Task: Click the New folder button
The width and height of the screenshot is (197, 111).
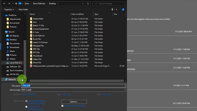Action: click(x=23, y=10)
